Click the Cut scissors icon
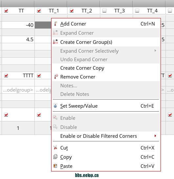 (55, 148)
